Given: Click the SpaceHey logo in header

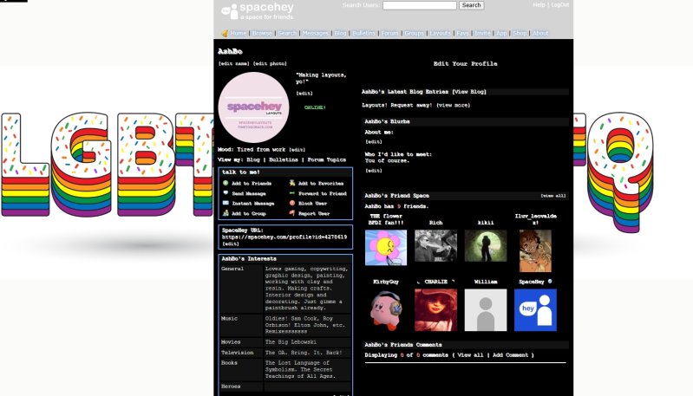Looking at the screenshot, I should [258, 10].
